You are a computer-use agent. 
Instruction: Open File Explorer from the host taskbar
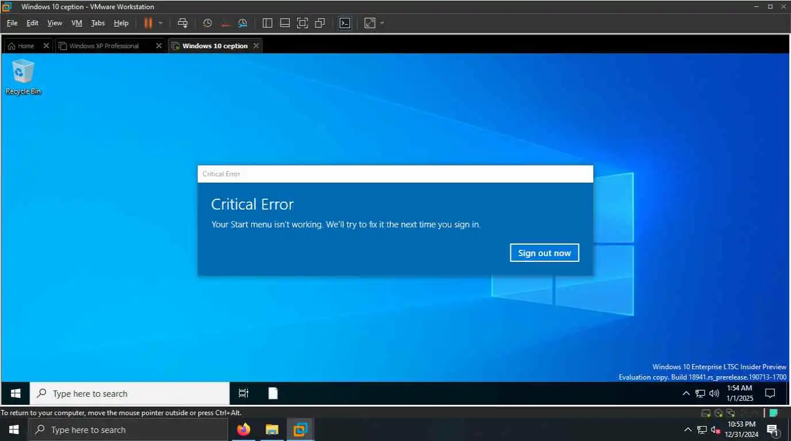tap(272, 430)
